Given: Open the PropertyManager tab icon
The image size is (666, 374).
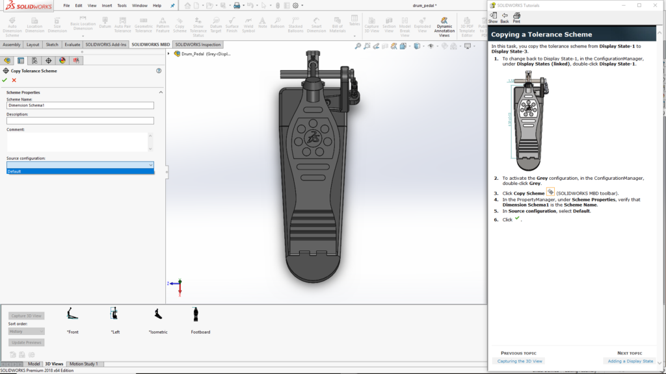Looking at the screenshot, I should [x=21, y=60].
